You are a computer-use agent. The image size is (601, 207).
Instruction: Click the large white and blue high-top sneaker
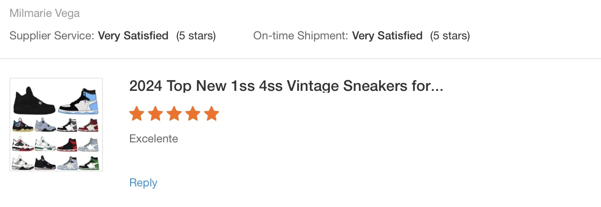coord(79,100)
